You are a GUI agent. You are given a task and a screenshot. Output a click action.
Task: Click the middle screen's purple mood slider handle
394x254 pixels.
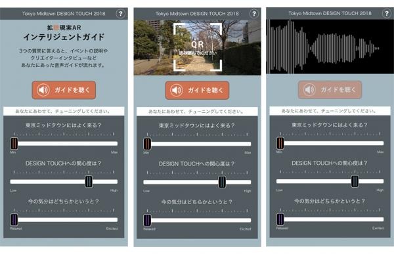[147, 220]
